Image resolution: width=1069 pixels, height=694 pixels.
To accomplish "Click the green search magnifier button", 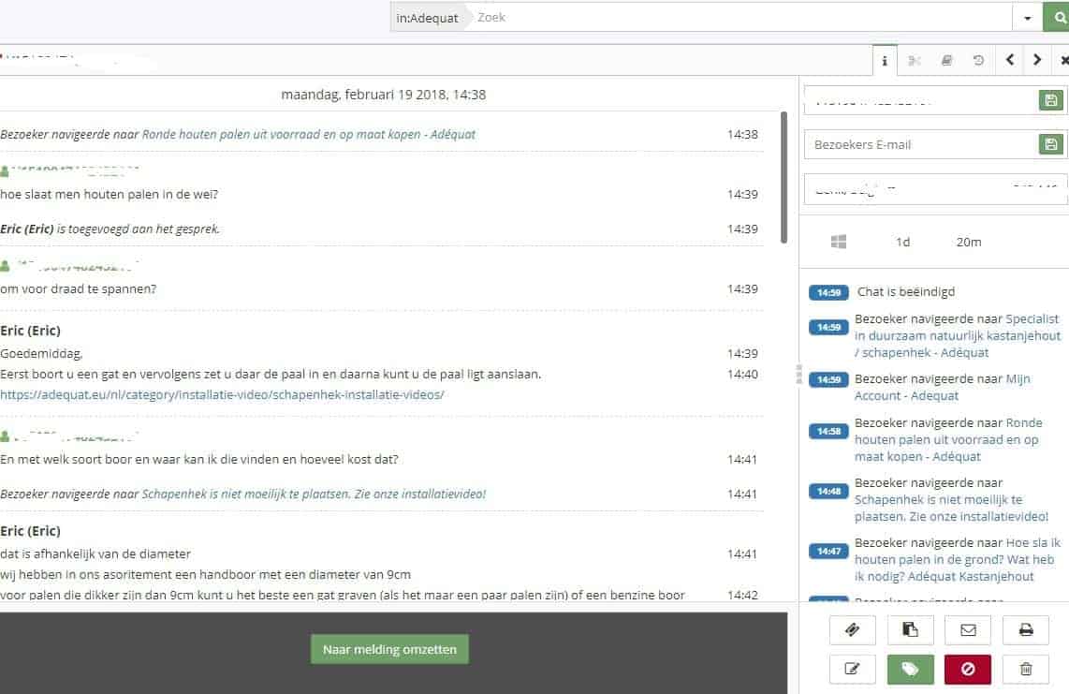I will click(1057, 18).
